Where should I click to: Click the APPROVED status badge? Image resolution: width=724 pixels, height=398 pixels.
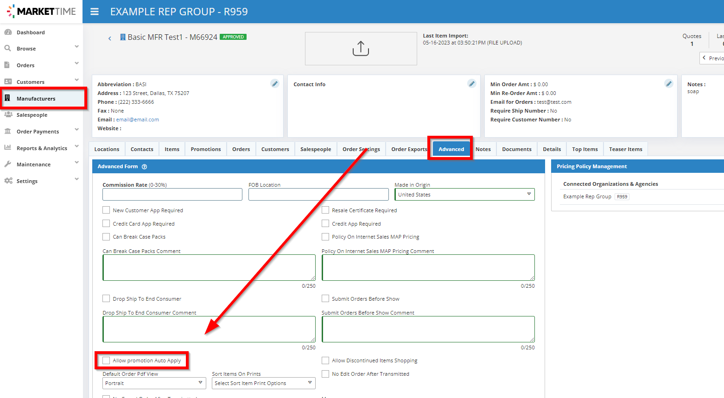(233, 37)
